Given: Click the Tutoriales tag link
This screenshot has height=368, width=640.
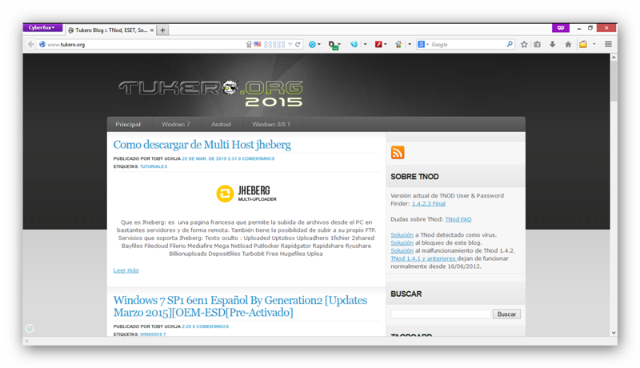Looking at the screenshot, I should tap(154, 166).
